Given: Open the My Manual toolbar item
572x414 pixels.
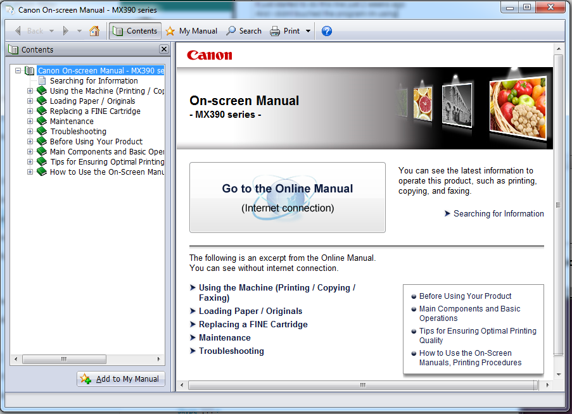Looking at the screenshot, I should pyautogui.click(x=191, y=31).
